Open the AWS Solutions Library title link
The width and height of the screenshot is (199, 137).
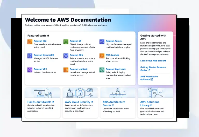point(150,104)
